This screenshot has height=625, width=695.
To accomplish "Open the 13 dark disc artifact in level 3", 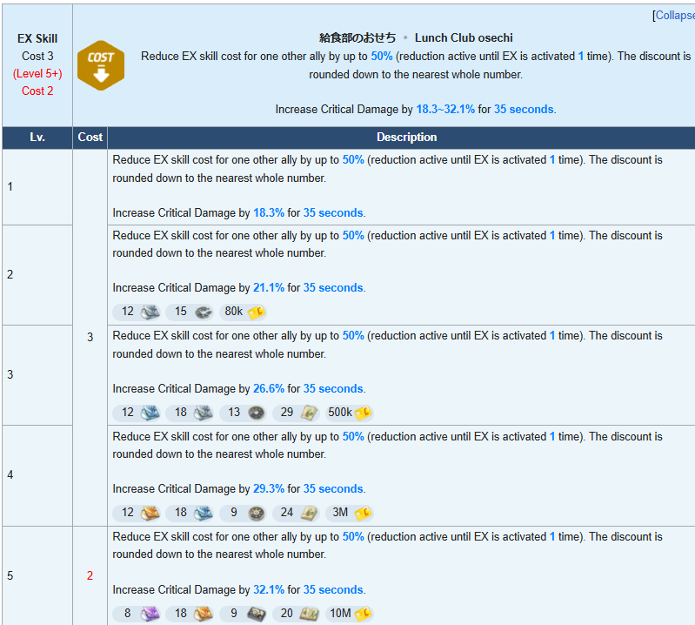I will click(243, 413).
